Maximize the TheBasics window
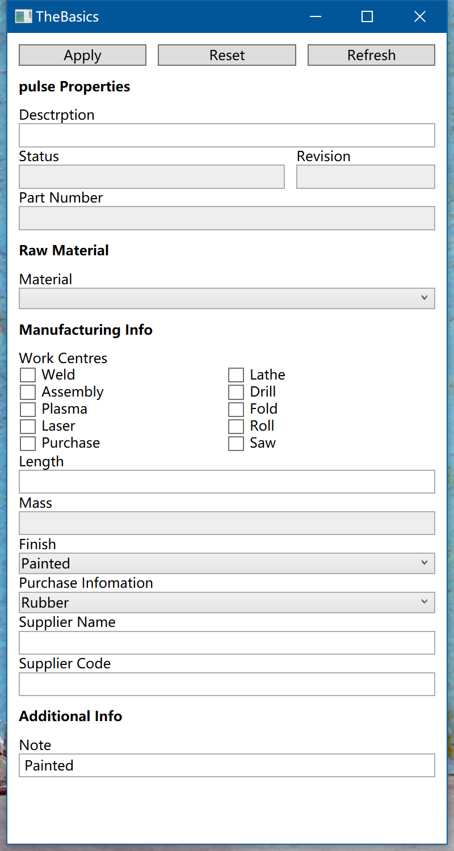454x851 pixels. coord(367,16)
